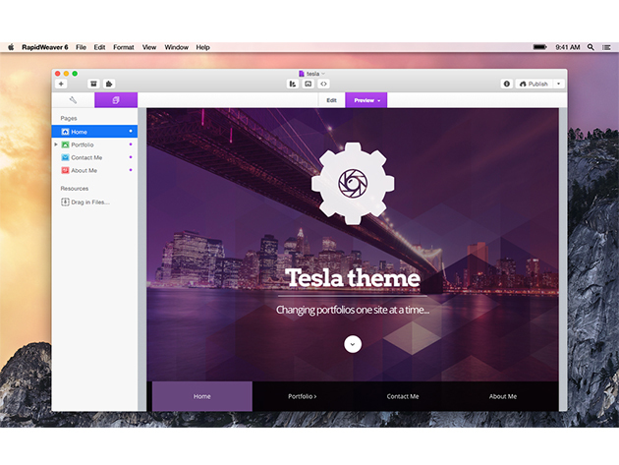Click the Pages section label
Viewport: 619px width, 465px height.
pos(69,118)
